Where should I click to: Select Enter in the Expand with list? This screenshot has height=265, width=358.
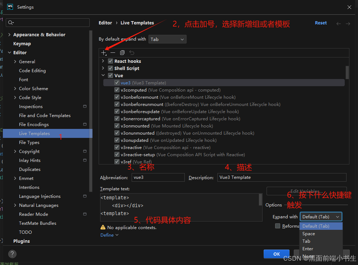coord(321,249)
